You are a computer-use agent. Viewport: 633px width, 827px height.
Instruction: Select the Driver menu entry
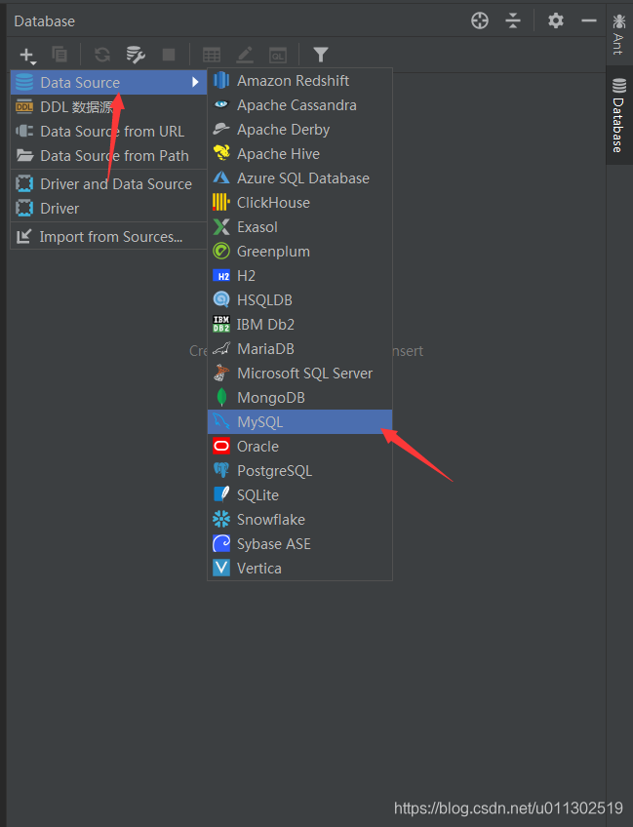[x=108, y=209]
